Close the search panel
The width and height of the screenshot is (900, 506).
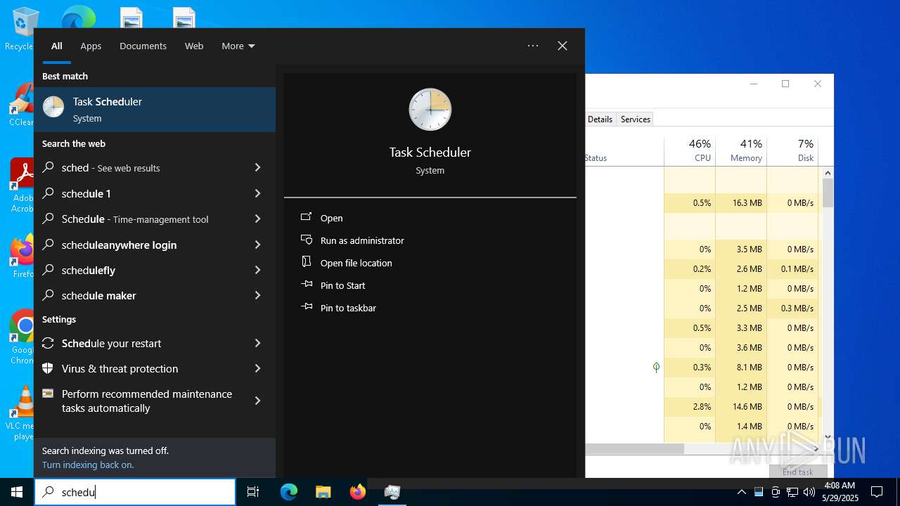562,46
